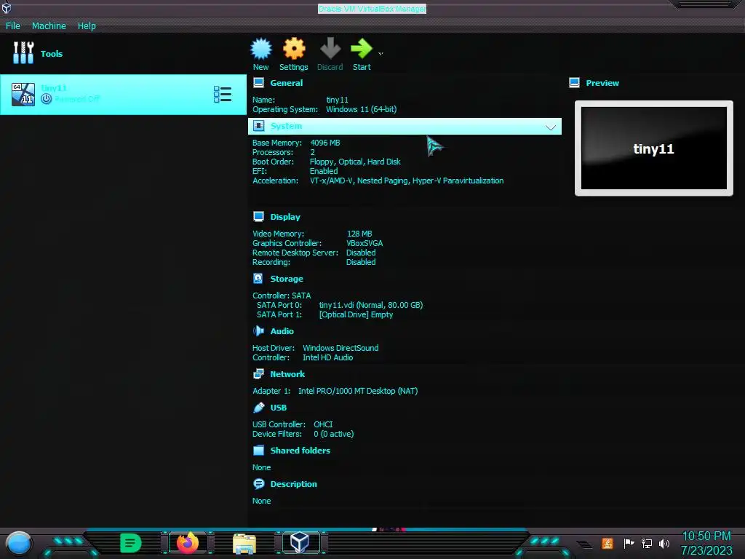Image resolution: width=745 pixels, height=559 pixels.
Task: Click the Action Center flag tray icon
Action: click(x=629, y=543)
